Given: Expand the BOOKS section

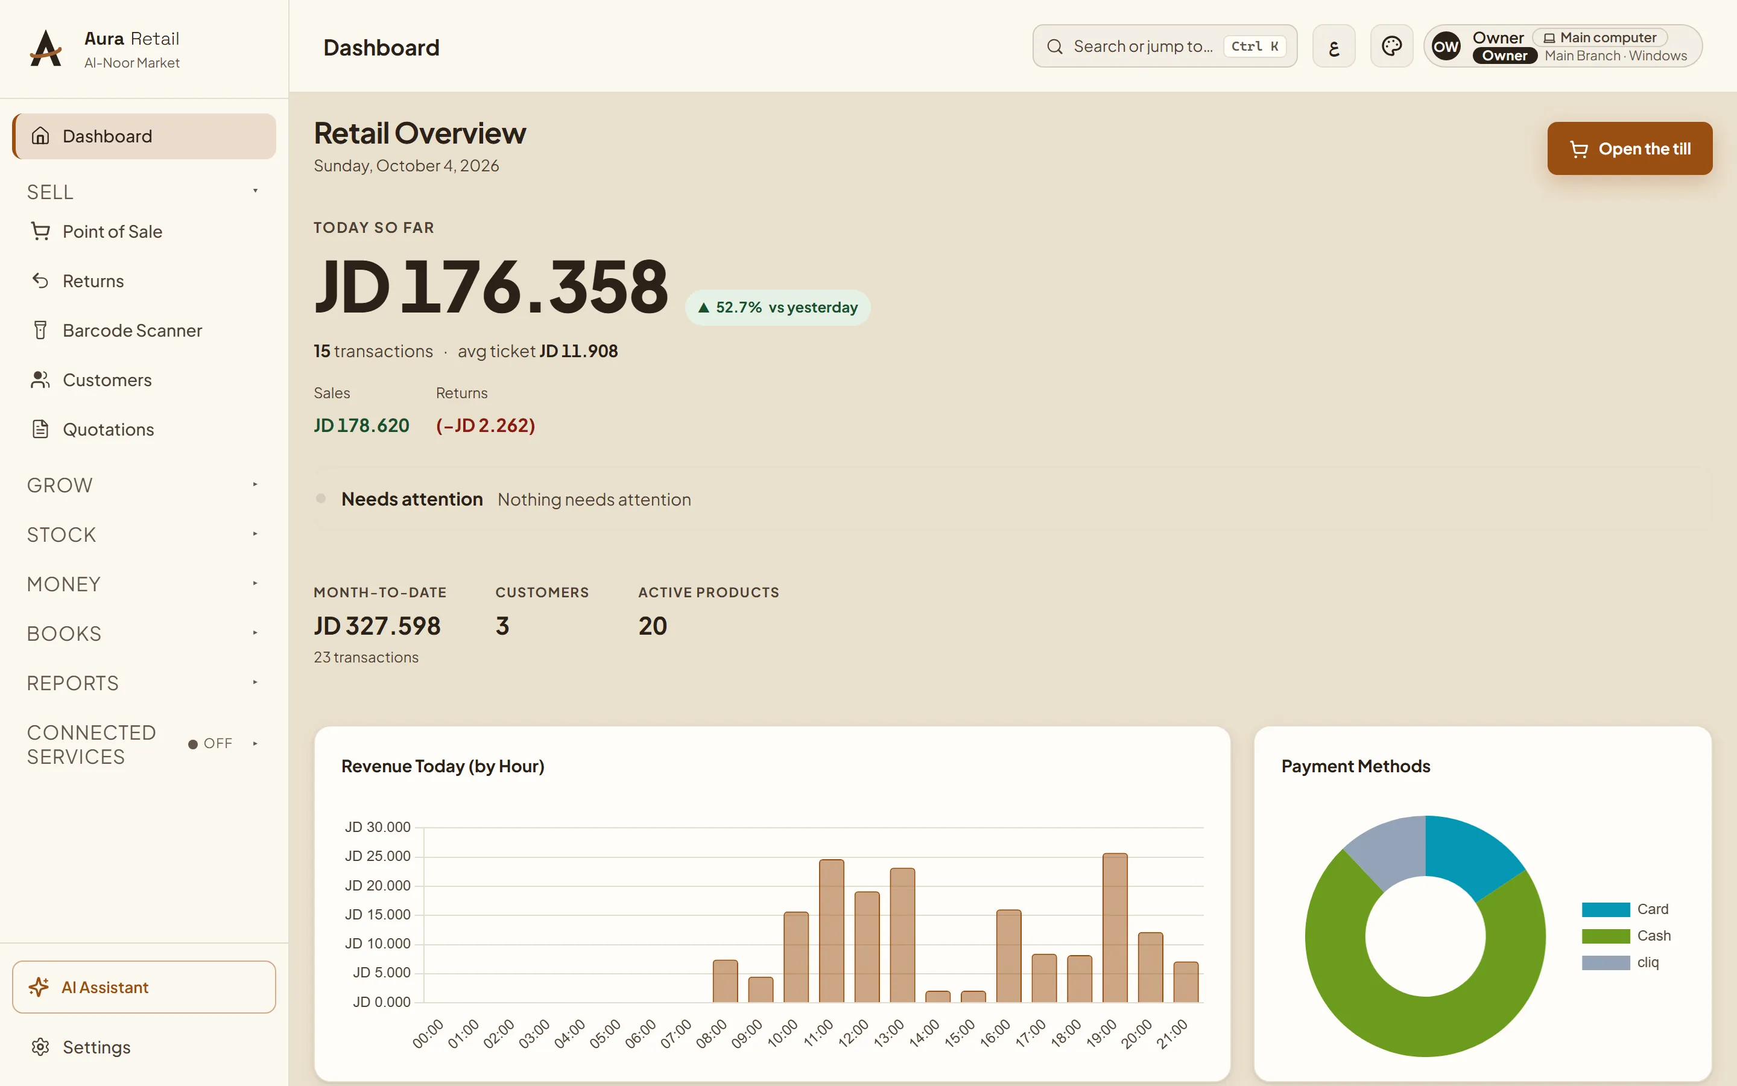Looking at the screenshot, I should coord(144,634).
